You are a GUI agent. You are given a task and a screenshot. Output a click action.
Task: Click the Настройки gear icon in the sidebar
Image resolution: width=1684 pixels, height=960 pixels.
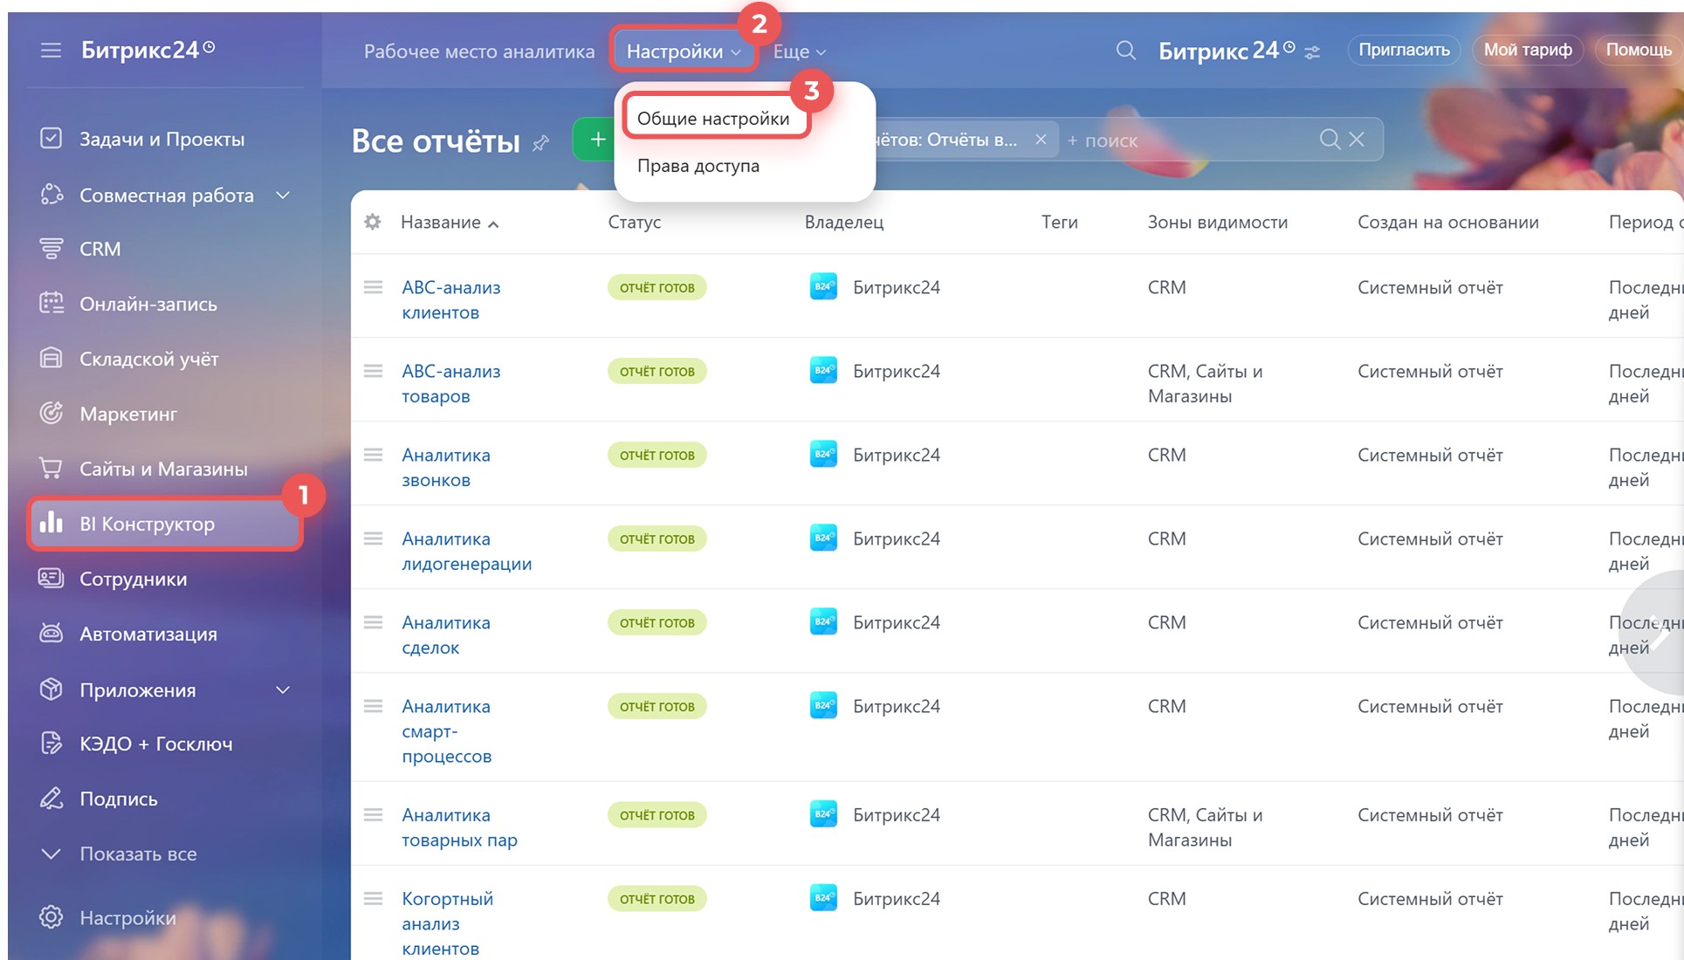(x=51, y=917)
